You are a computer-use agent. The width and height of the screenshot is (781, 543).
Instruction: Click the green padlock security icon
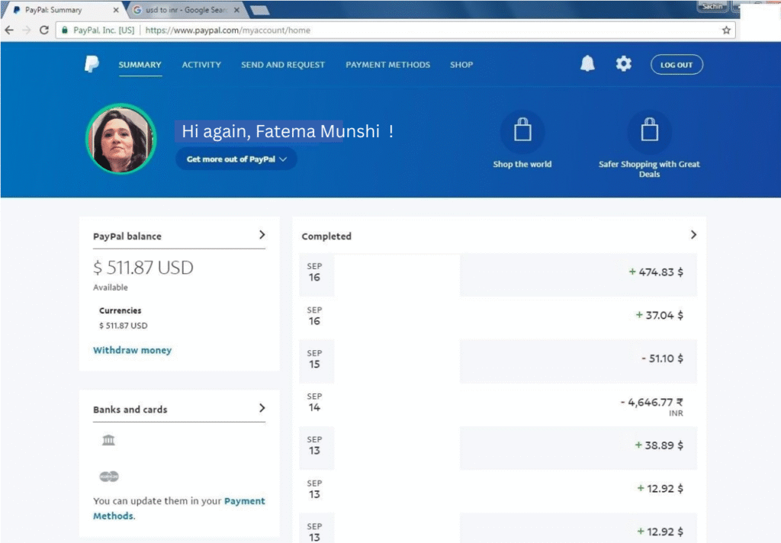tap(64, 30)
